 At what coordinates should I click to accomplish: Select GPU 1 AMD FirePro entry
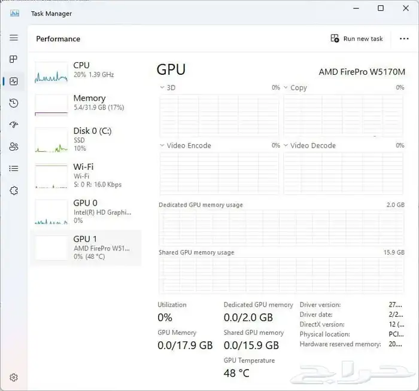86,248
